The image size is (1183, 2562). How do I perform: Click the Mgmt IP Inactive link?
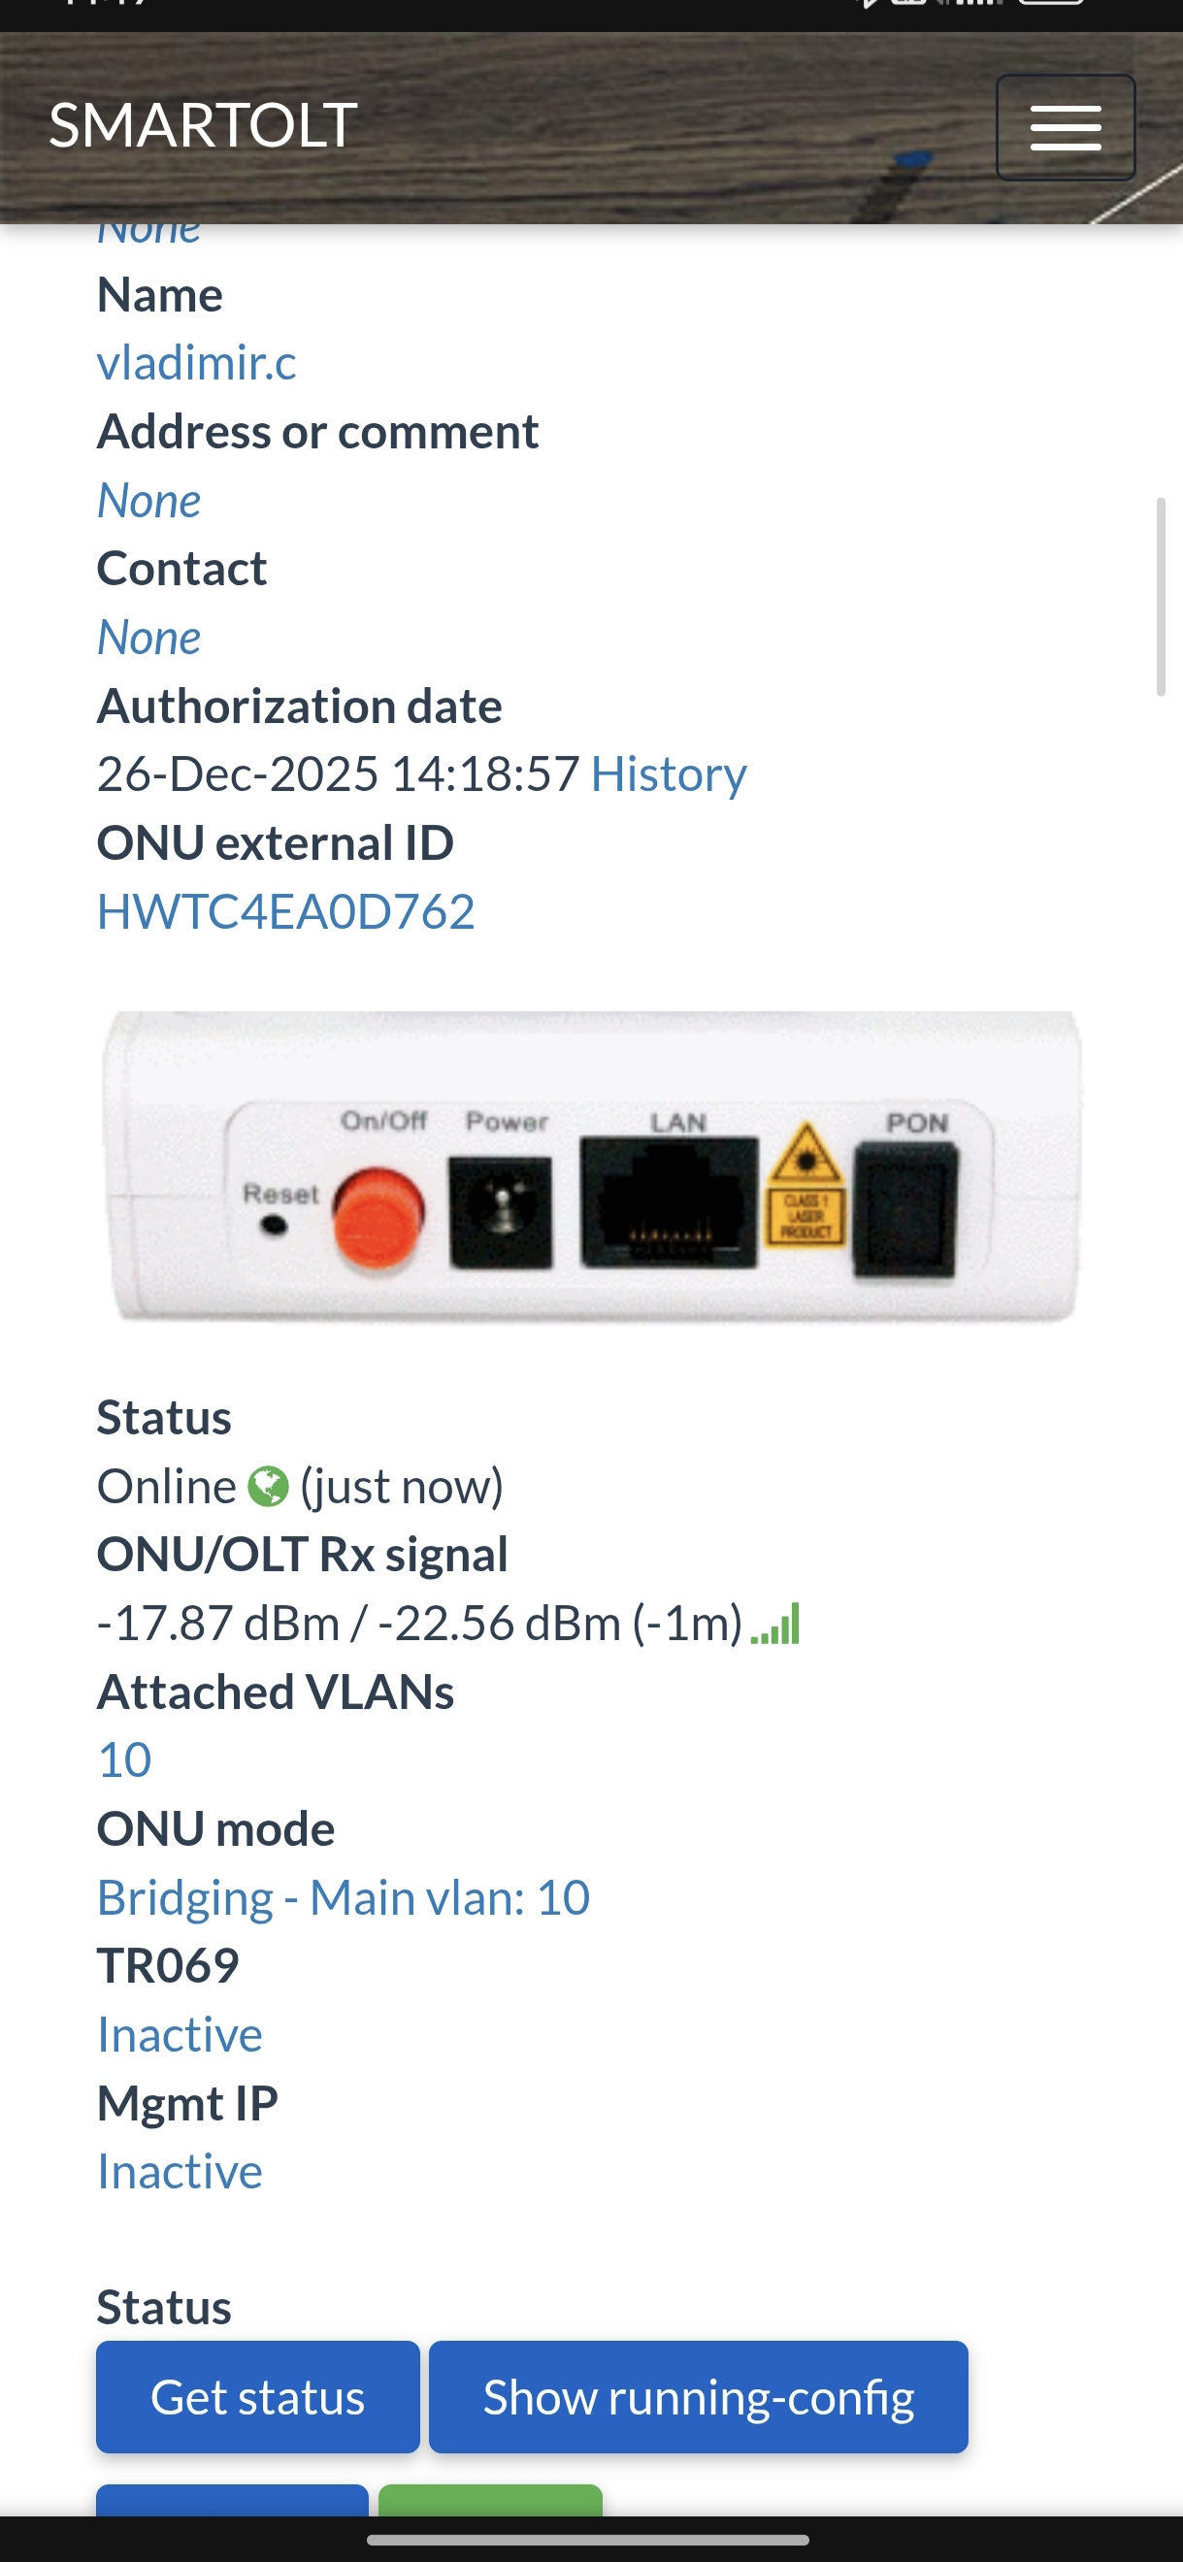tap(180, 2171)
